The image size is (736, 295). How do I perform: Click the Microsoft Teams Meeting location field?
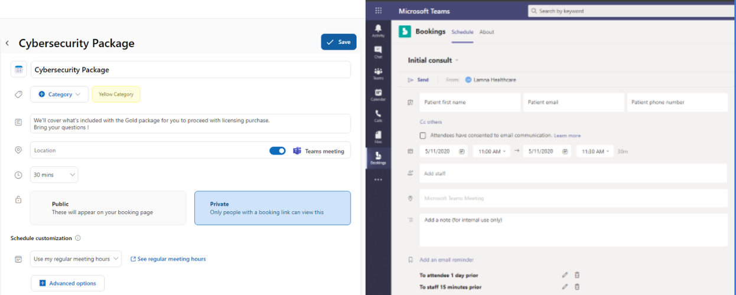tap(574, 198)
